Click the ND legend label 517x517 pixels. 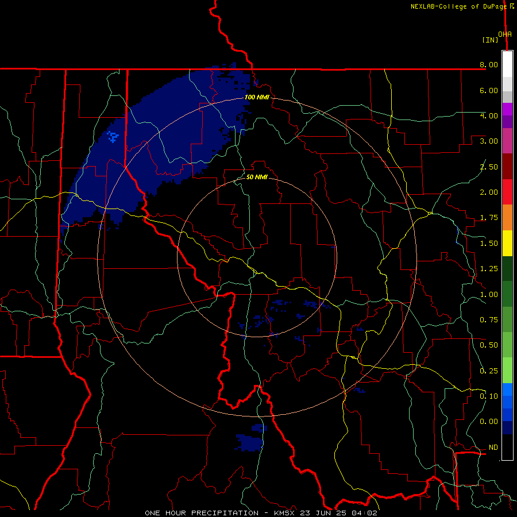coord(493,447)
